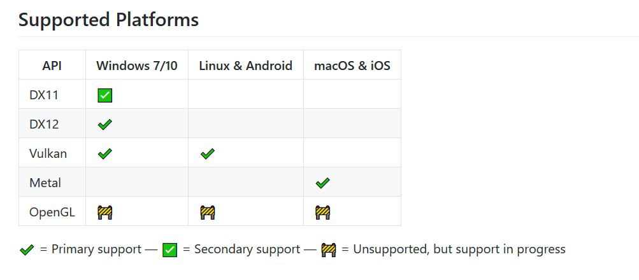
Task: Click the macOS & iOS column header
Action: pyautogui.click(x=352, y=66)
